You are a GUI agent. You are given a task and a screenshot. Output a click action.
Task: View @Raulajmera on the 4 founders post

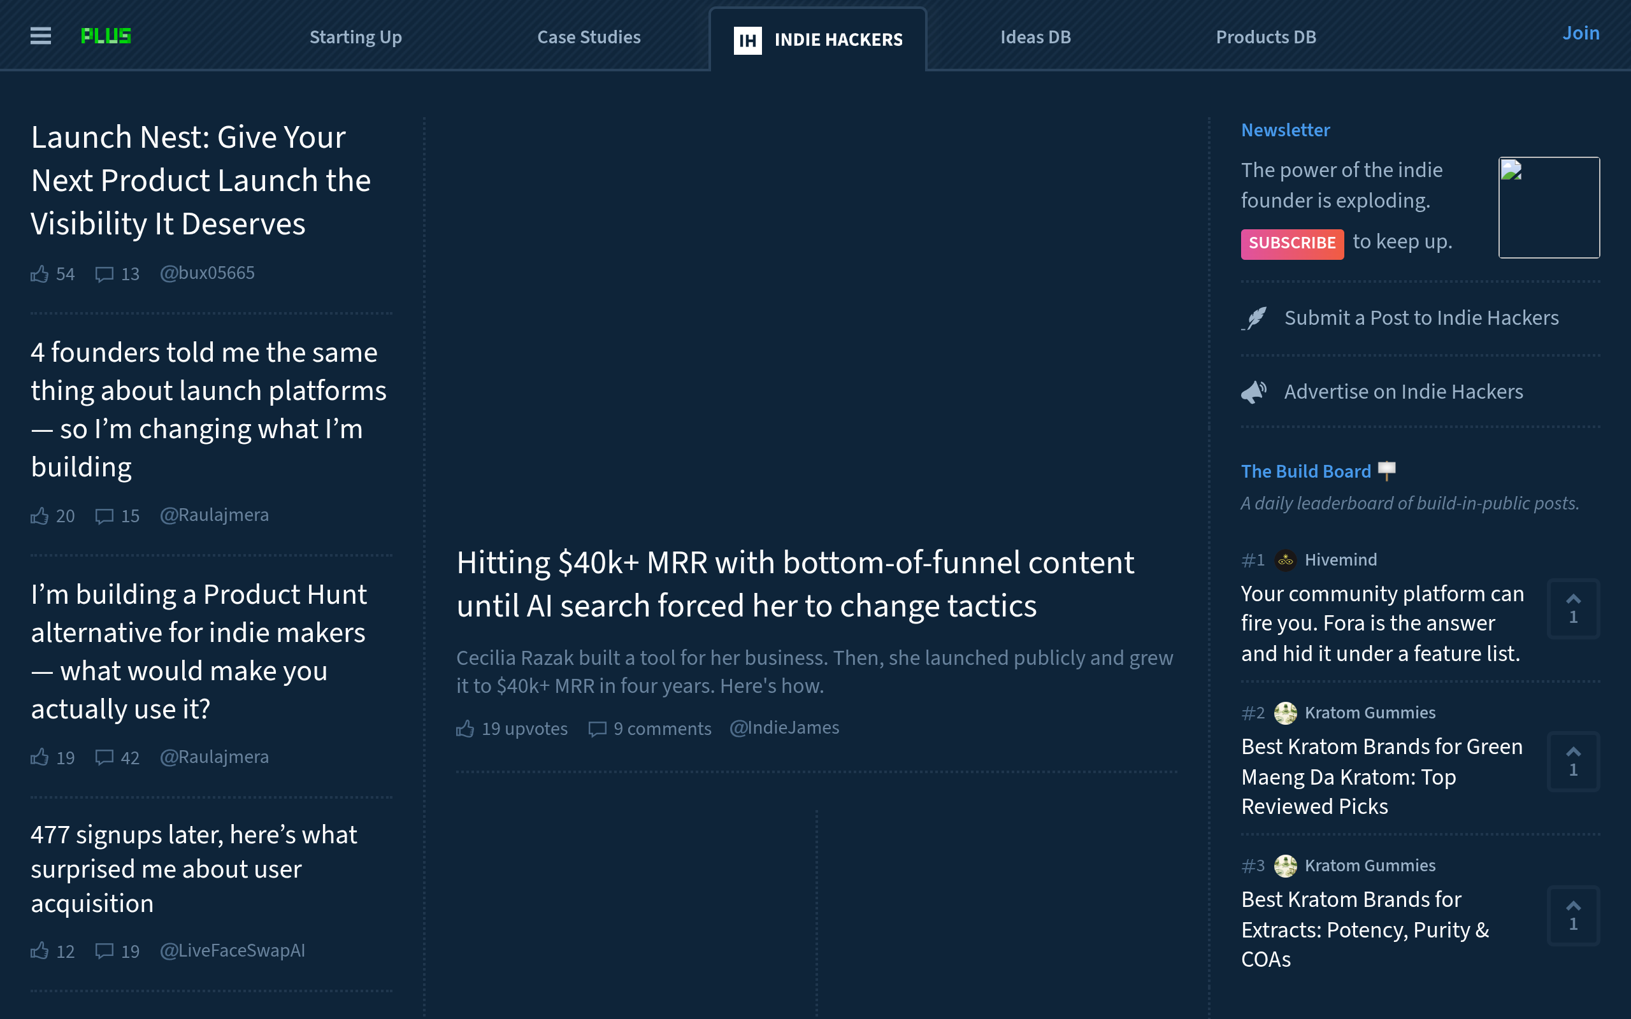214,515
